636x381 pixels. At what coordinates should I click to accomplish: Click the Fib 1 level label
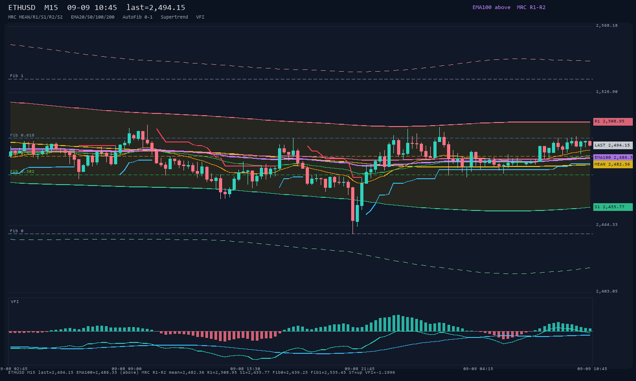(x=17, y=76)
